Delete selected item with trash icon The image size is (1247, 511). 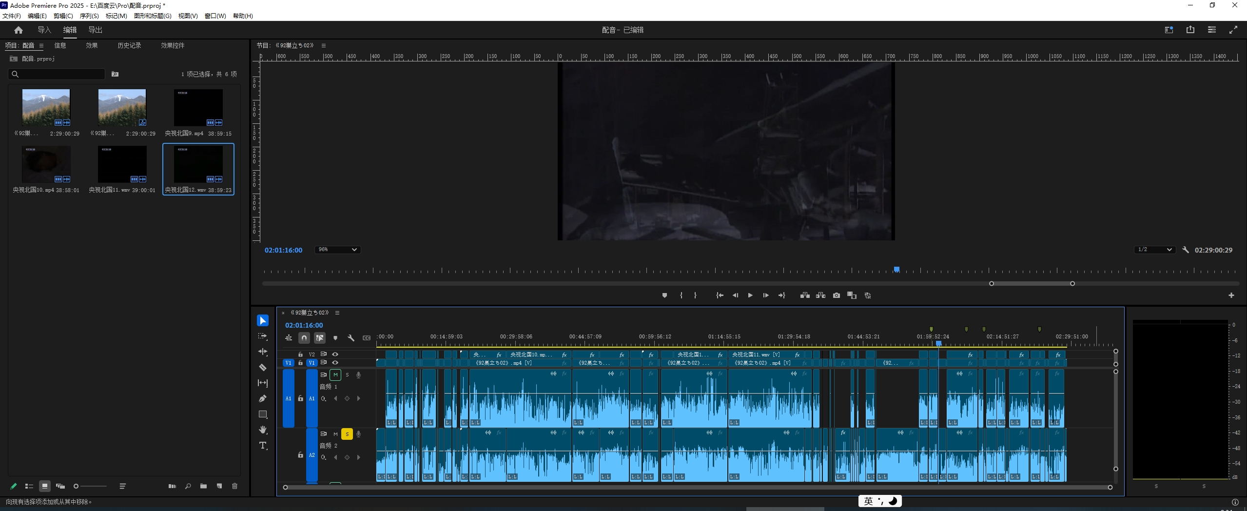click(234, 486)
